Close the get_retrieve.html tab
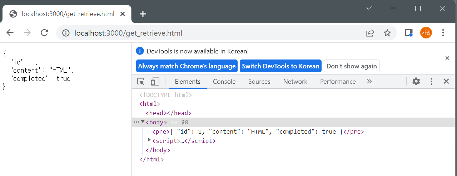Image resolution: width=457 pixels, height=176 pixels. [123, 14]
